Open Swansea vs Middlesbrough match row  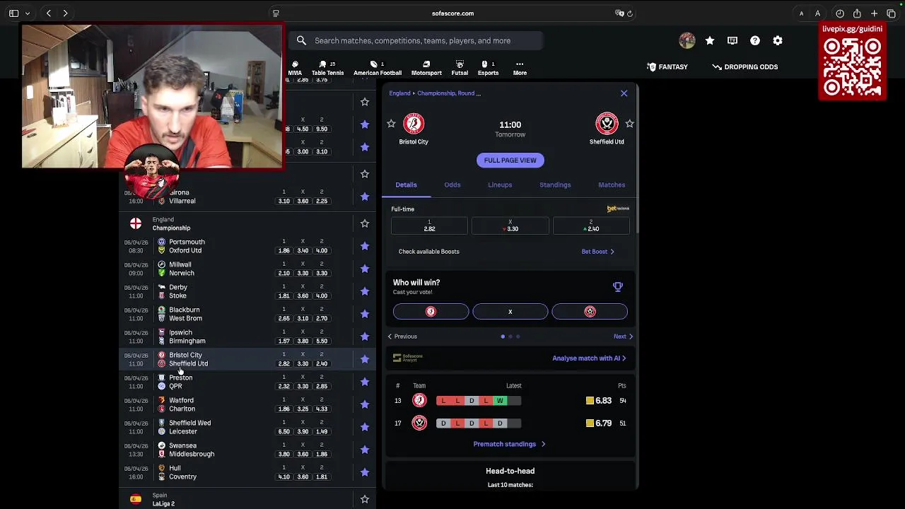[247, 450]
